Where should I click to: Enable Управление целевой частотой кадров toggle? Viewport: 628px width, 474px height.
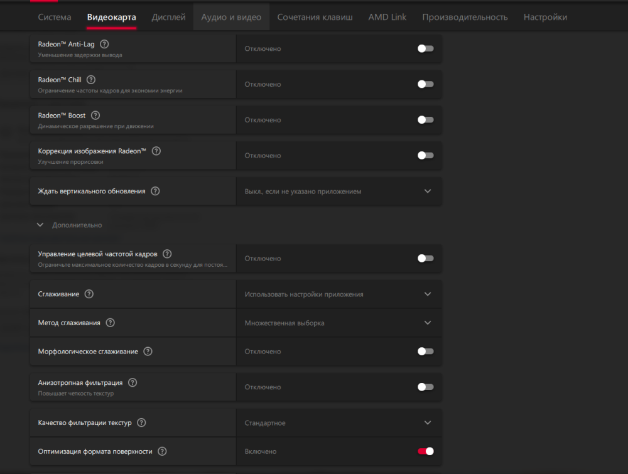coord(425,258)
